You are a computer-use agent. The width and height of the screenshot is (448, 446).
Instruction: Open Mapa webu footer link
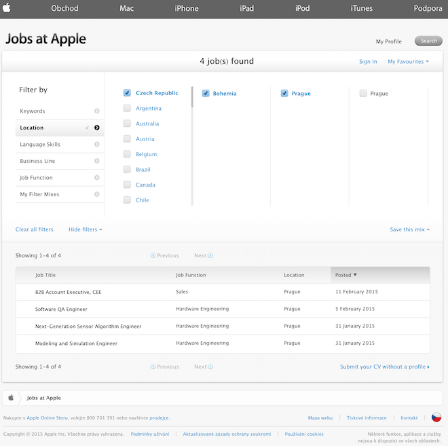320,417
